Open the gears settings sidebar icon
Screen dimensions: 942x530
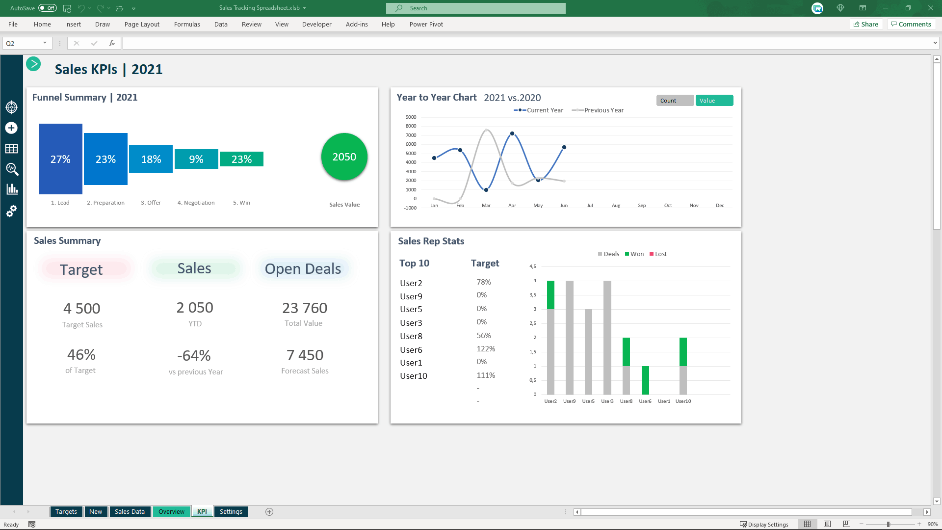click(11, 211)
